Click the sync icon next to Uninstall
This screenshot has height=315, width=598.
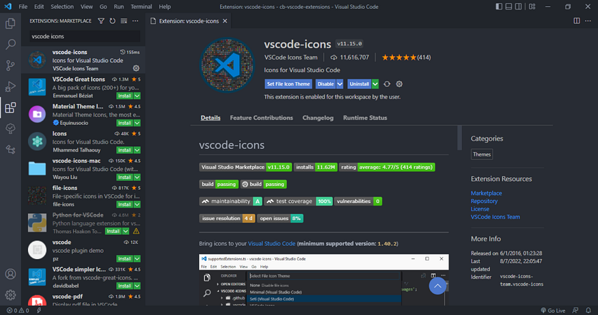tap(387, 84)
